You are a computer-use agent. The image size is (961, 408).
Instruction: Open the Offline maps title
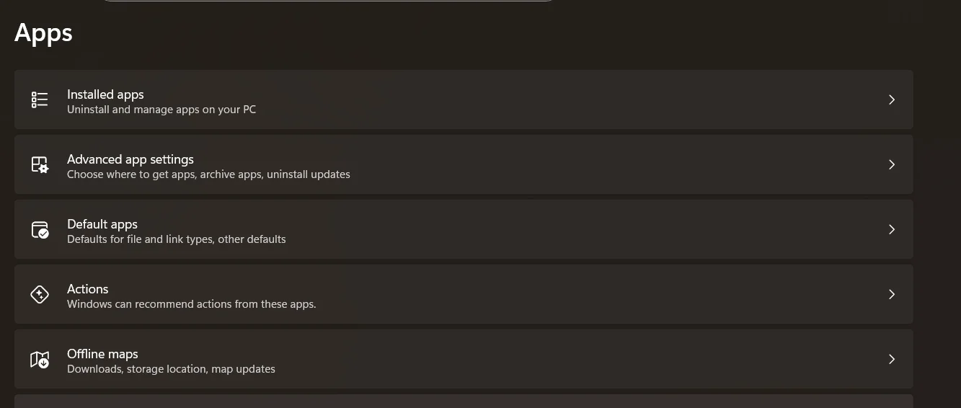click(102, 354)
